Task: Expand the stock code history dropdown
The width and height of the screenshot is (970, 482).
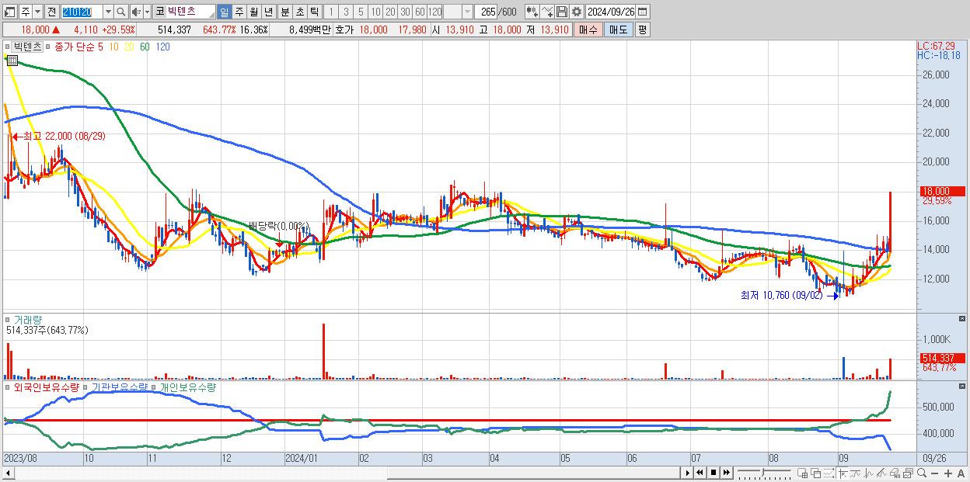Action: [x=108, y=12]
